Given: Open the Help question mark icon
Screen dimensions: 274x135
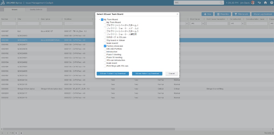Looking at the screenshot, I should pos(271,3).
